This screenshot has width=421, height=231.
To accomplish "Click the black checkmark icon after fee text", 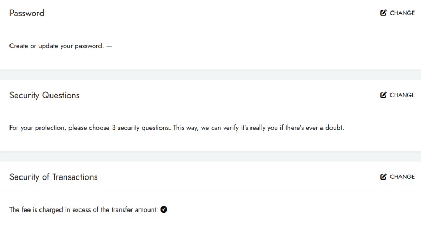I will 164,209.
